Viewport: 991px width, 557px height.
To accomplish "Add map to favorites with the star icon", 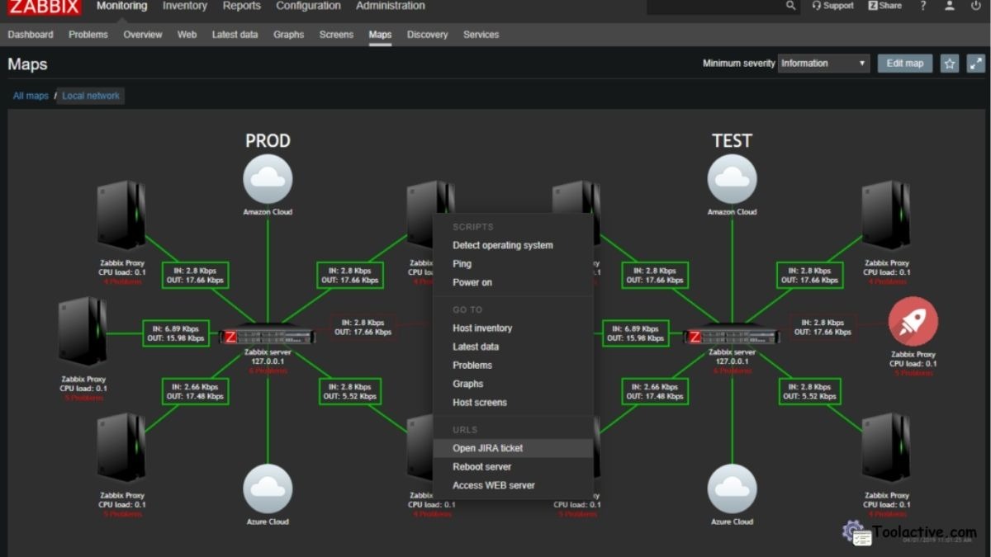I will click(949, 63).
